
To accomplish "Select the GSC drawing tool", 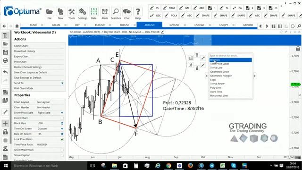I will coord(155,16).
